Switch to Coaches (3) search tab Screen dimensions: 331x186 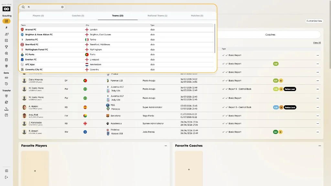click(x=78, y=15)
